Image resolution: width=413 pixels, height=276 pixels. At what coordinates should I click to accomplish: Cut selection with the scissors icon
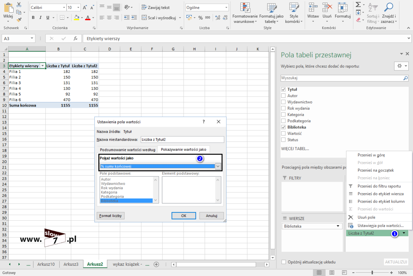coord(19,5)
